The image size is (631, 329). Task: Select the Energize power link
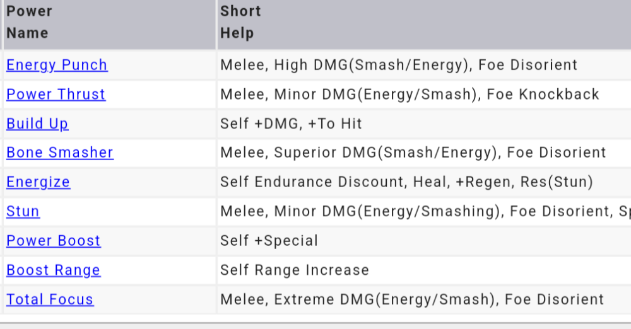click(x=38, y=182)
